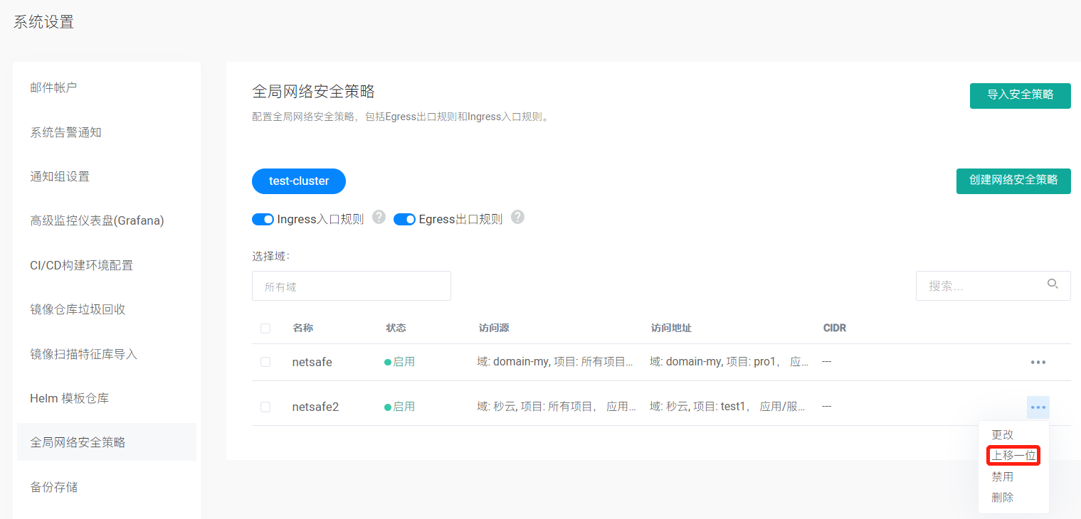Select 禁用 in the context menu
The image size is (1081, 519).
pos(1002,477)
